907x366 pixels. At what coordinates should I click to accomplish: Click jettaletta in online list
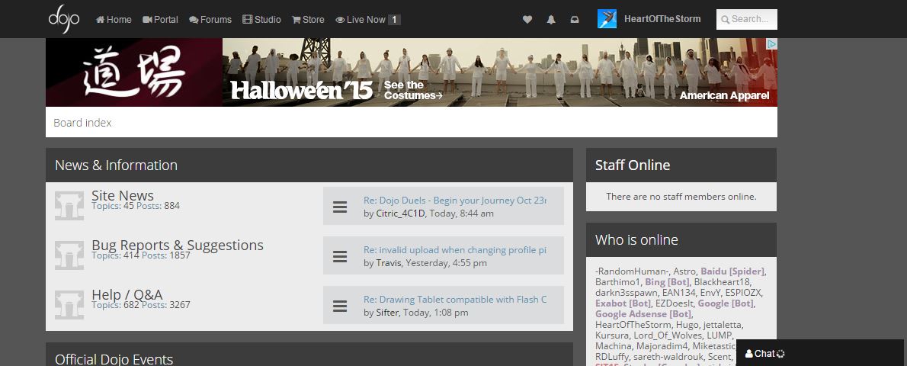tap(723, 325)
